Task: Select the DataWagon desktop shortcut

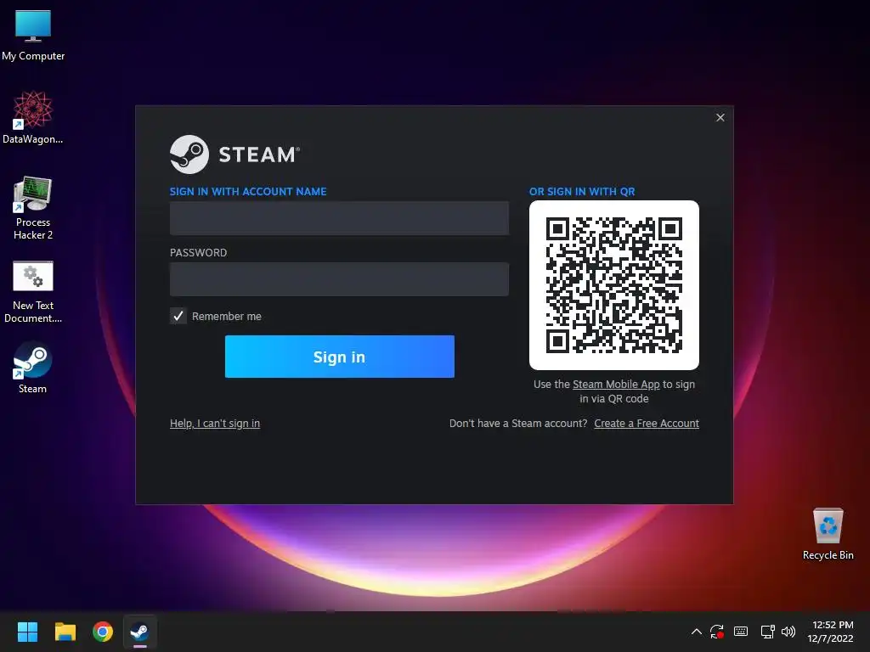Action: (33, 117)
